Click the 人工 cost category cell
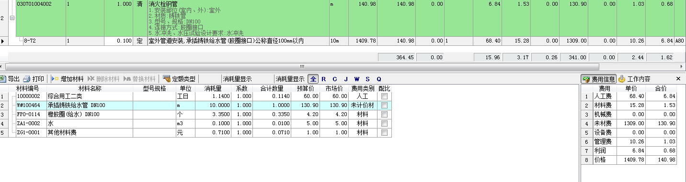686x182 pixels. [362, 96]
